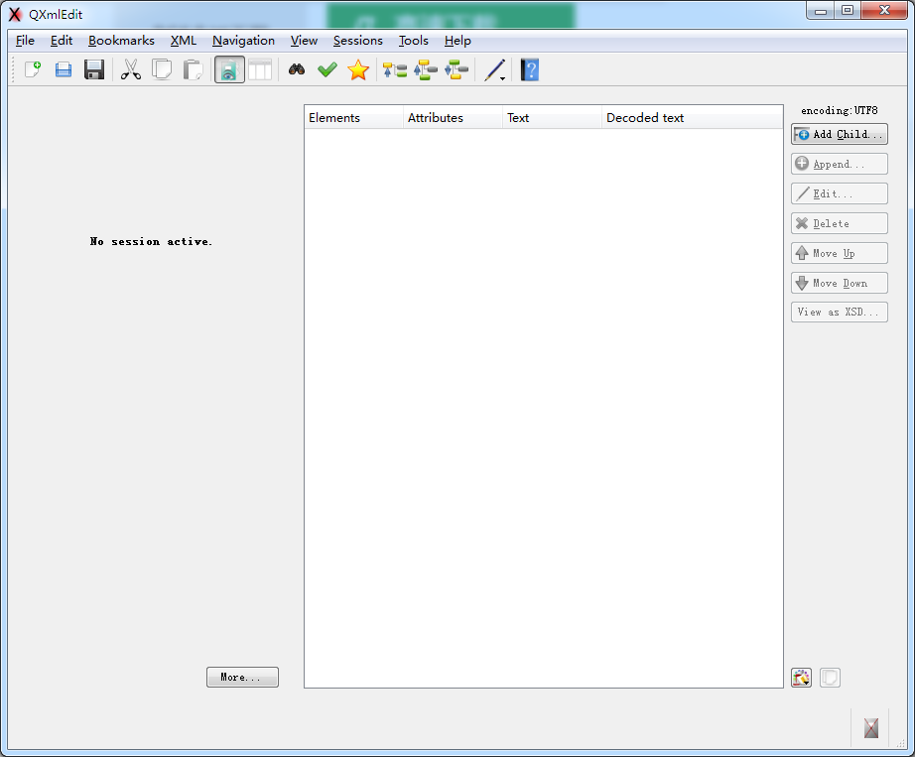915x757 pixels.
Task: Click tree icon with yellow node above two green nodes
Action: click(395, 70)
